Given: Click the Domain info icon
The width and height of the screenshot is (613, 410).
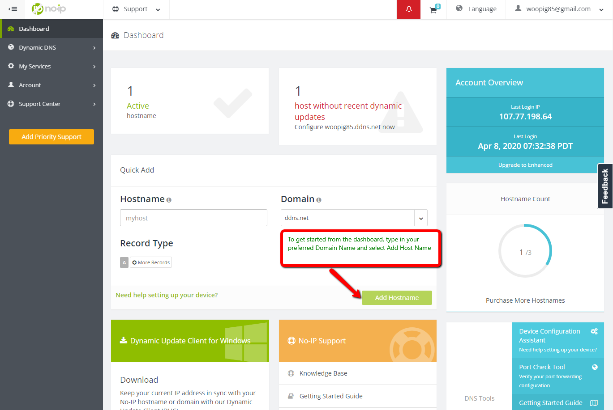Looking at the screenshot, I should tap(319, 200).
